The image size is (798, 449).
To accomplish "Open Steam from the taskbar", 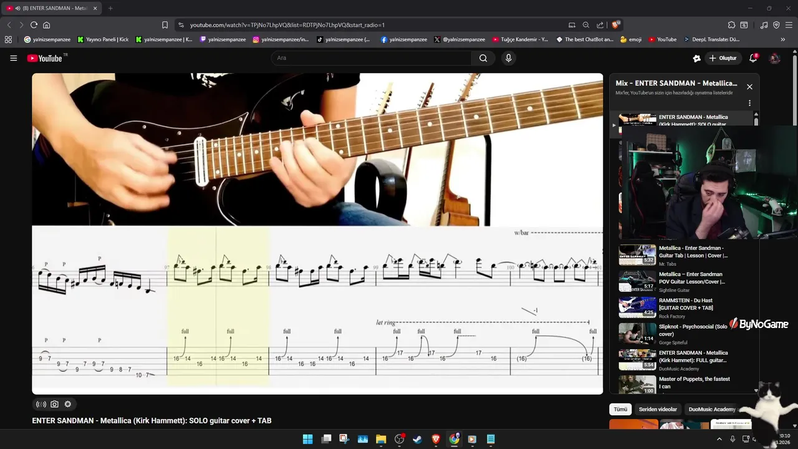I will (x=417, y=439).
